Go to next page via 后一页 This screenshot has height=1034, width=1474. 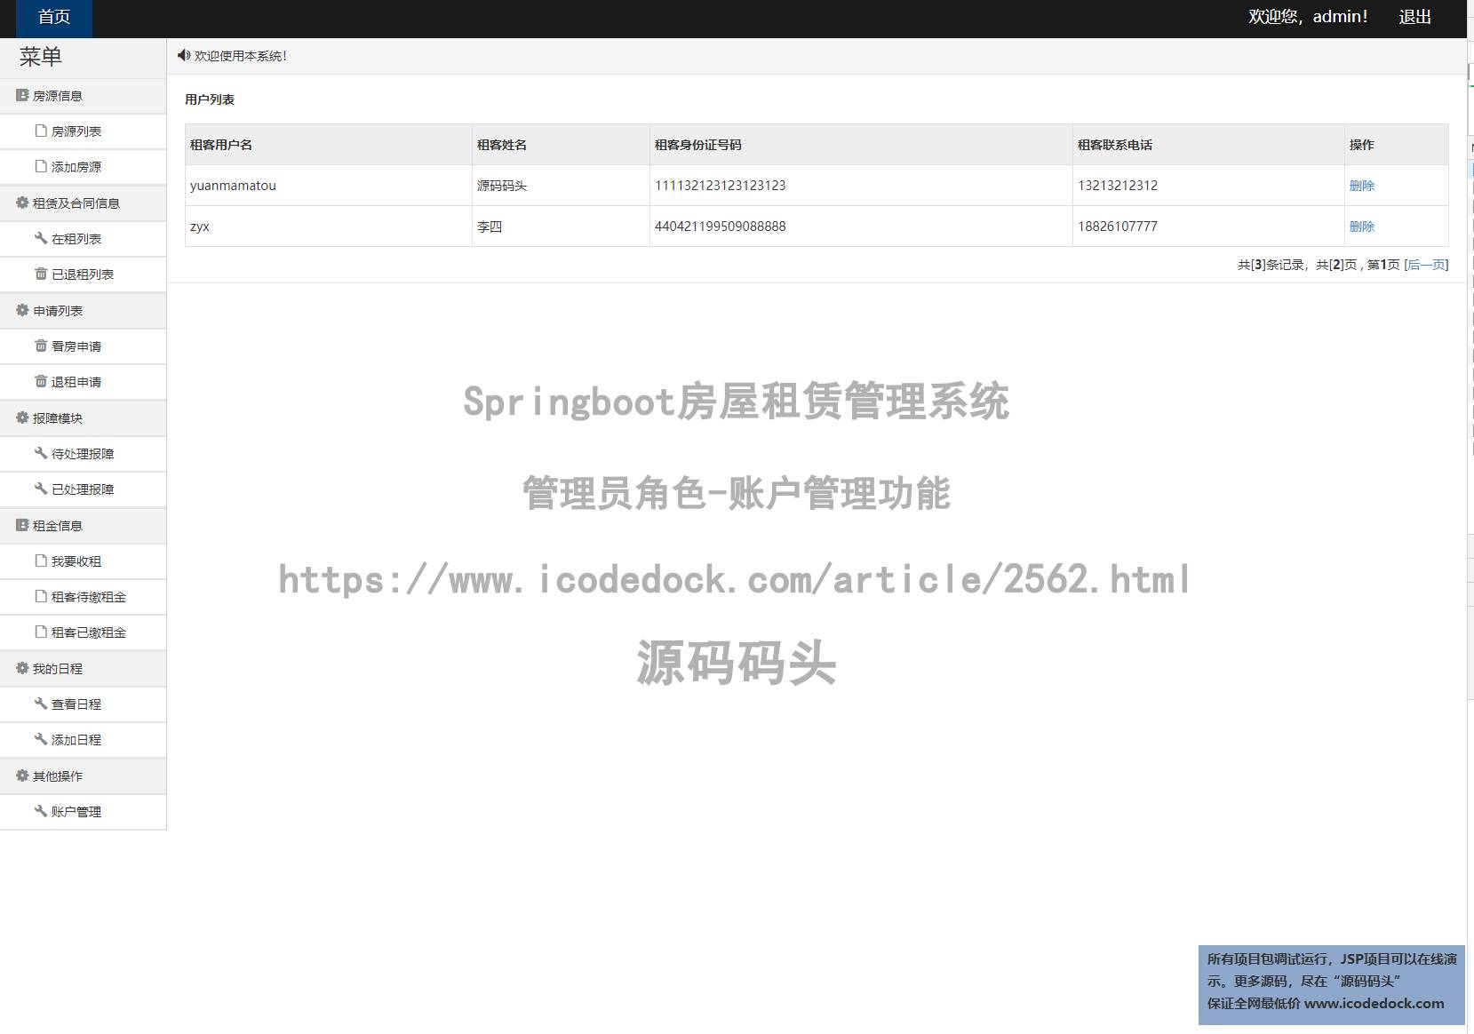[x=1425, y=264]
